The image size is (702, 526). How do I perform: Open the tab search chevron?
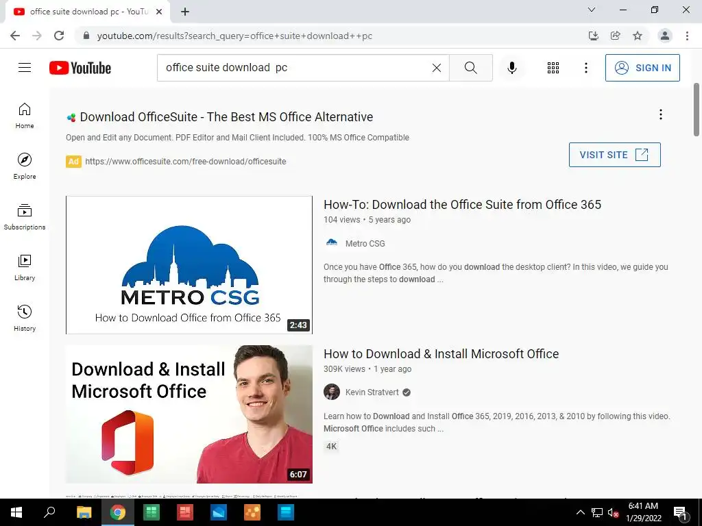(592, 10)
